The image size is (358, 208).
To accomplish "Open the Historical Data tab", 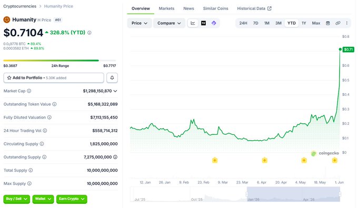I will 254,8.
